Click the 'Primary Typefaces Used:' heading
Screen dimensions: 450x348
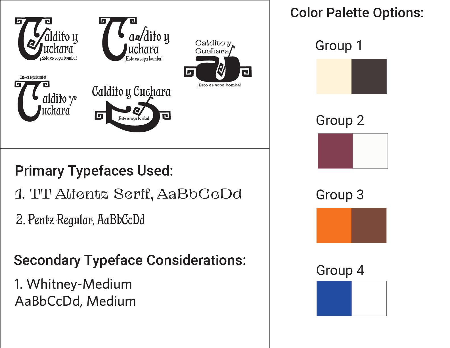(94, 171)
